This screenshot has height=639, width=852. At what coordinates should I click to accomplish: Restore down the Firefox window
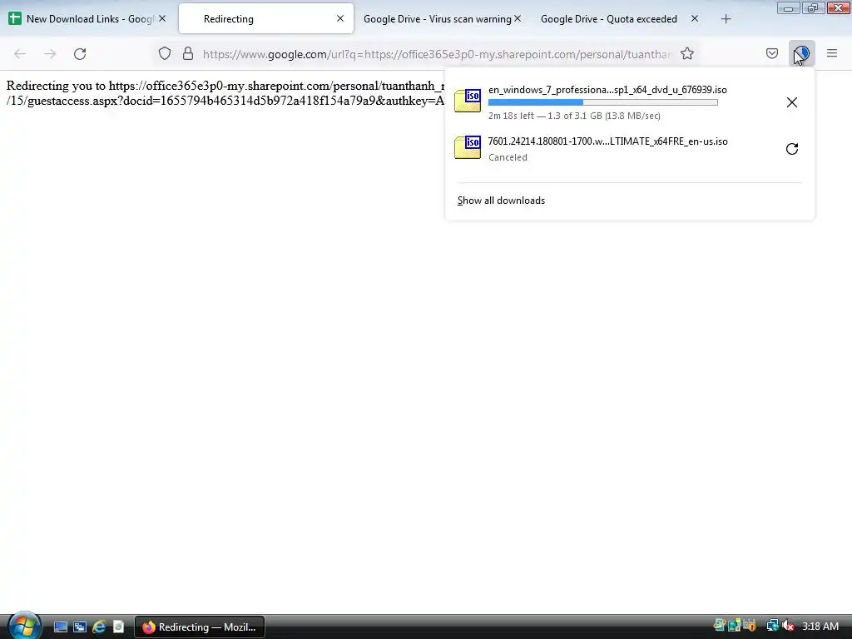tap(813, 8)
